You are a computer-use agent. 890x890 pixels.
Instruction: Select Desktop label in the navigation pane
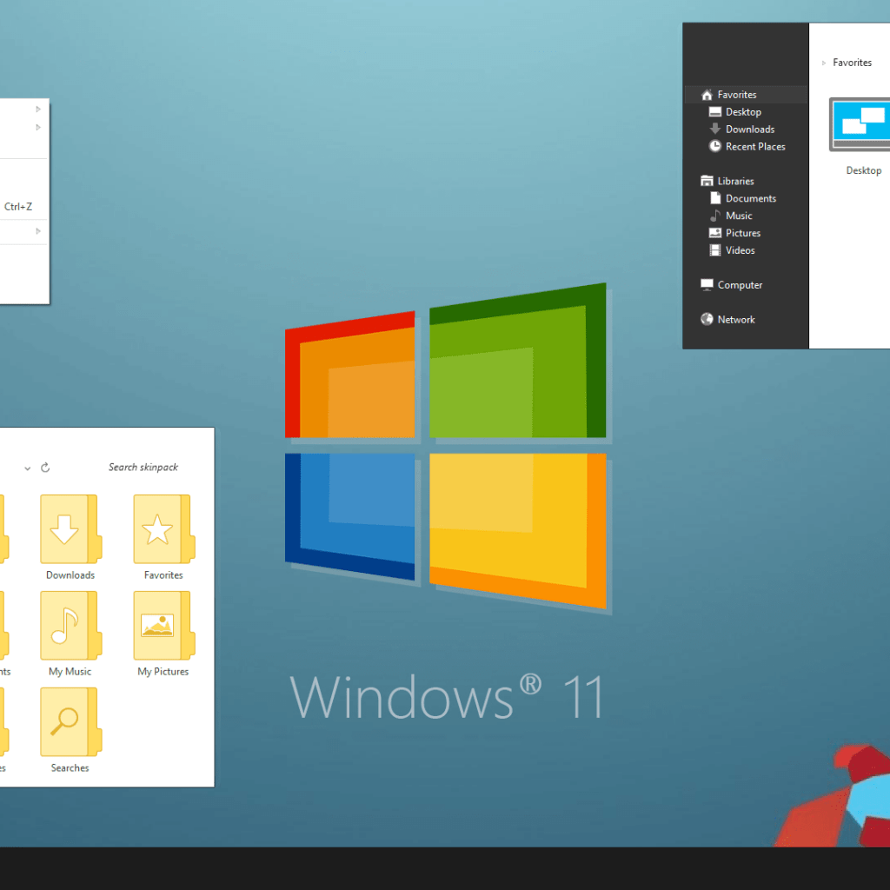pos(744,112)
